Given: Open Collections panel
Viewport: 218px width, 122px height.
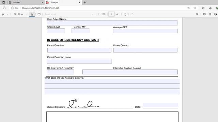Looking at the screenshot, I should [x=210, y=8].
